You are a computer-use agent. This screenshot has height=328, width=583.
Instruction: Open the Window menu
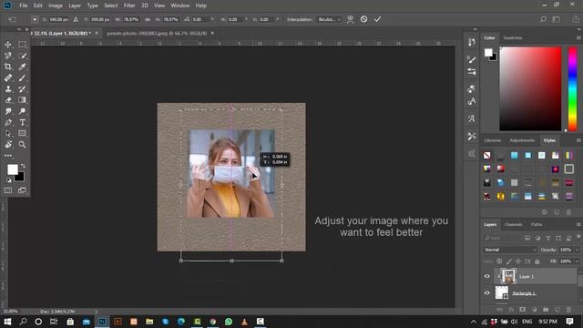tap(180, 5)
